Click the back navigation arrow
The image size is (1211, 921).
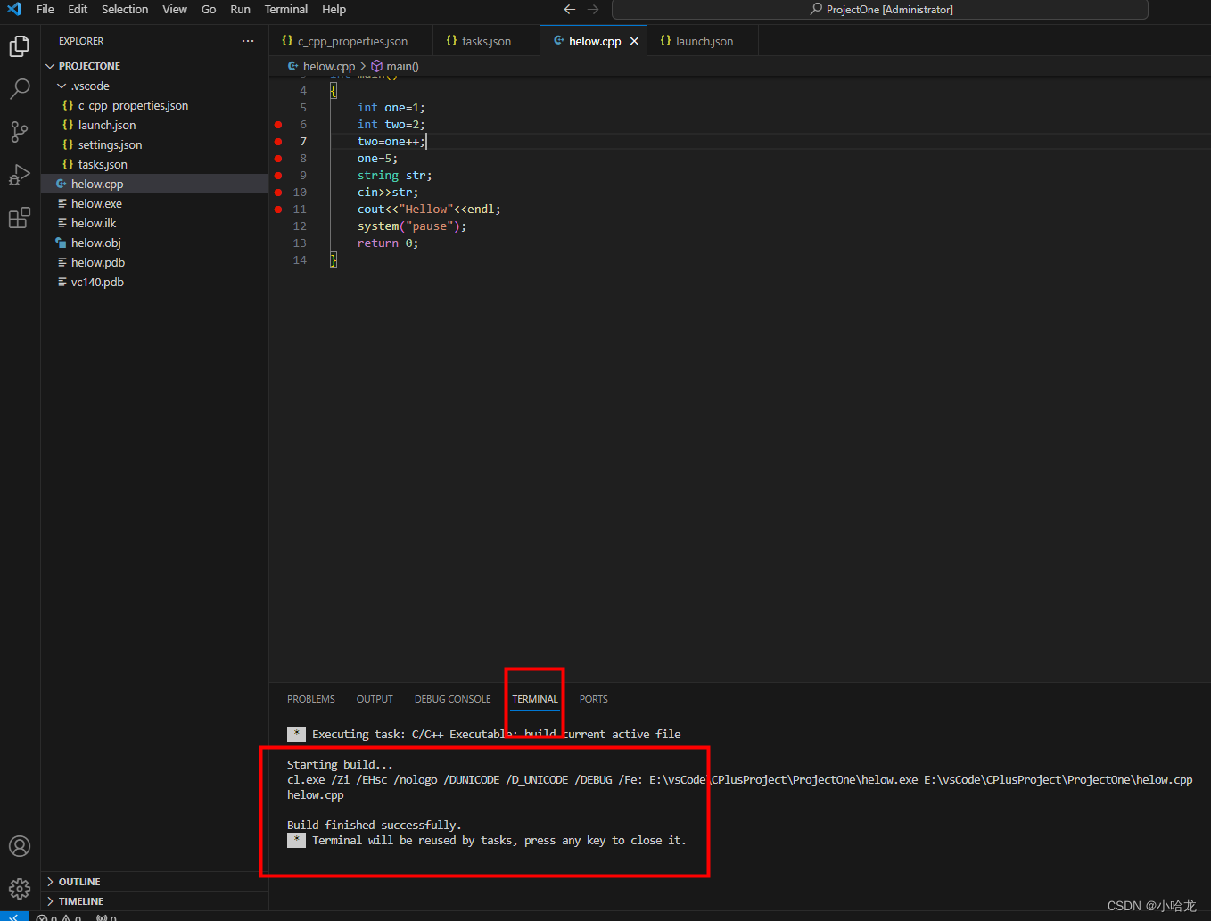point(570,9)
